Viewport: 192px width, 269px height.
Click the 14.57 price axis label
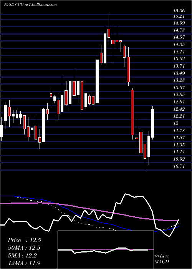179,37
